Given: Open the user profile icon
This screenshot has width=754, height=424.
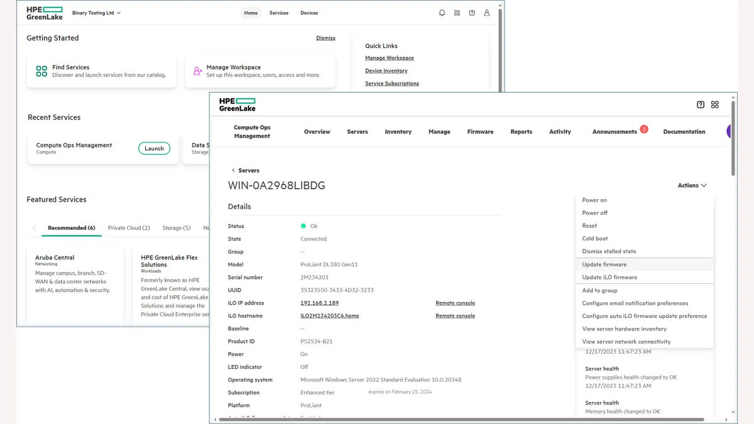Looking at the screenshot, I should (x=487, y=13).
